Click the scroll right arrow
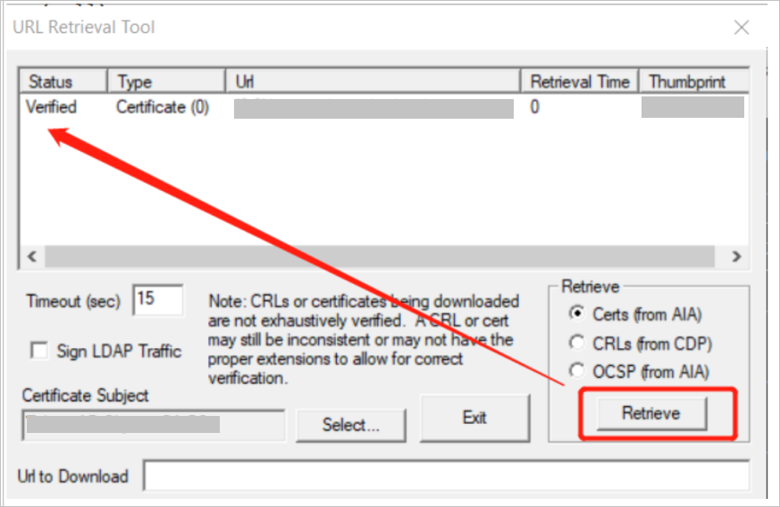Screen dimensions: 780x507 pos(736,256)
